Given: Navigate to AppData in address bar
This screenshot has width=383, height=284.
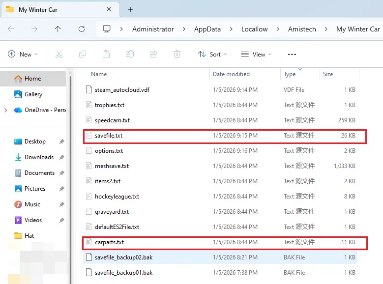Looking at the screenshot, I should (x=207, y=29).
